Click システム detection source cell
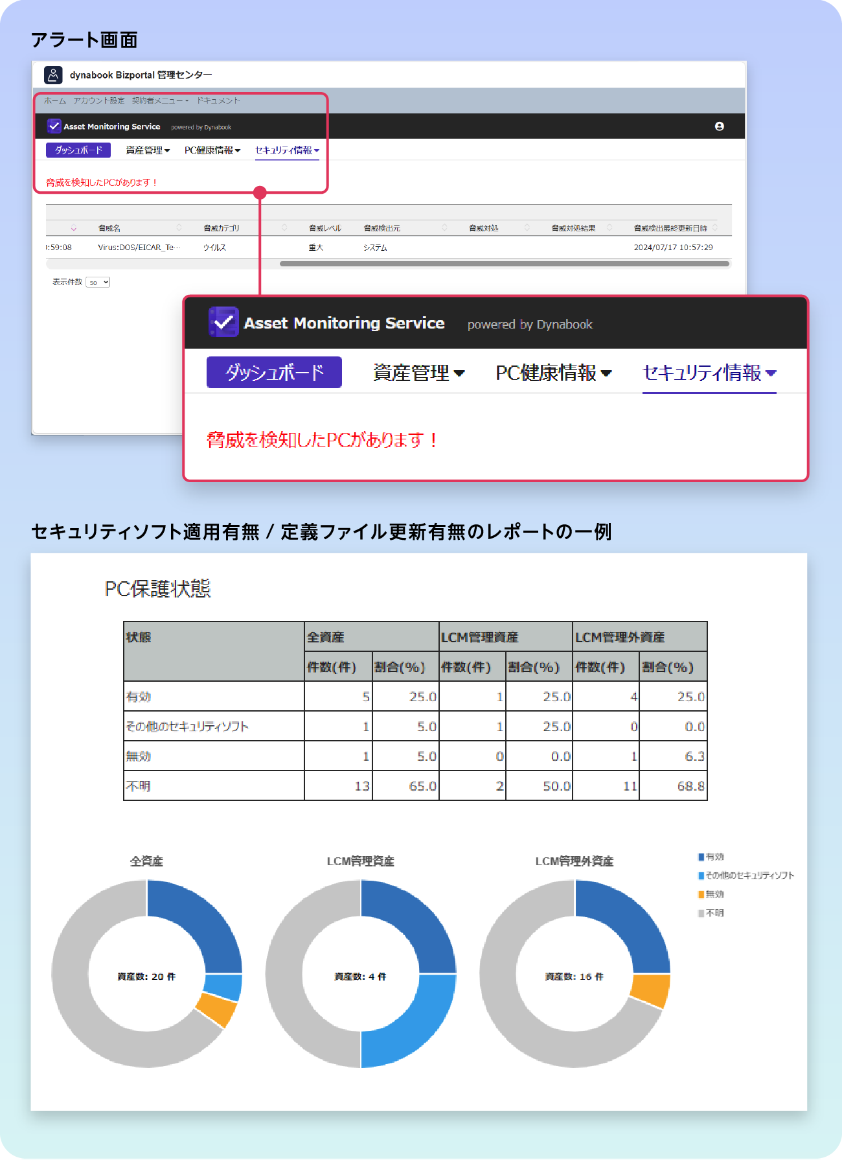The image size is (842, 1160). click(x=375, y=248)
